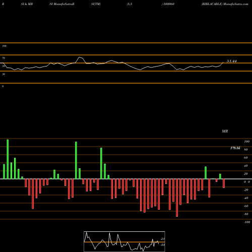The width and height of the screenshot is (252, 252).
Task: Open the '(BIRLACABLE) MunafaSutra.com' title text
Action: pyautogui.click(x=225, y=4)
